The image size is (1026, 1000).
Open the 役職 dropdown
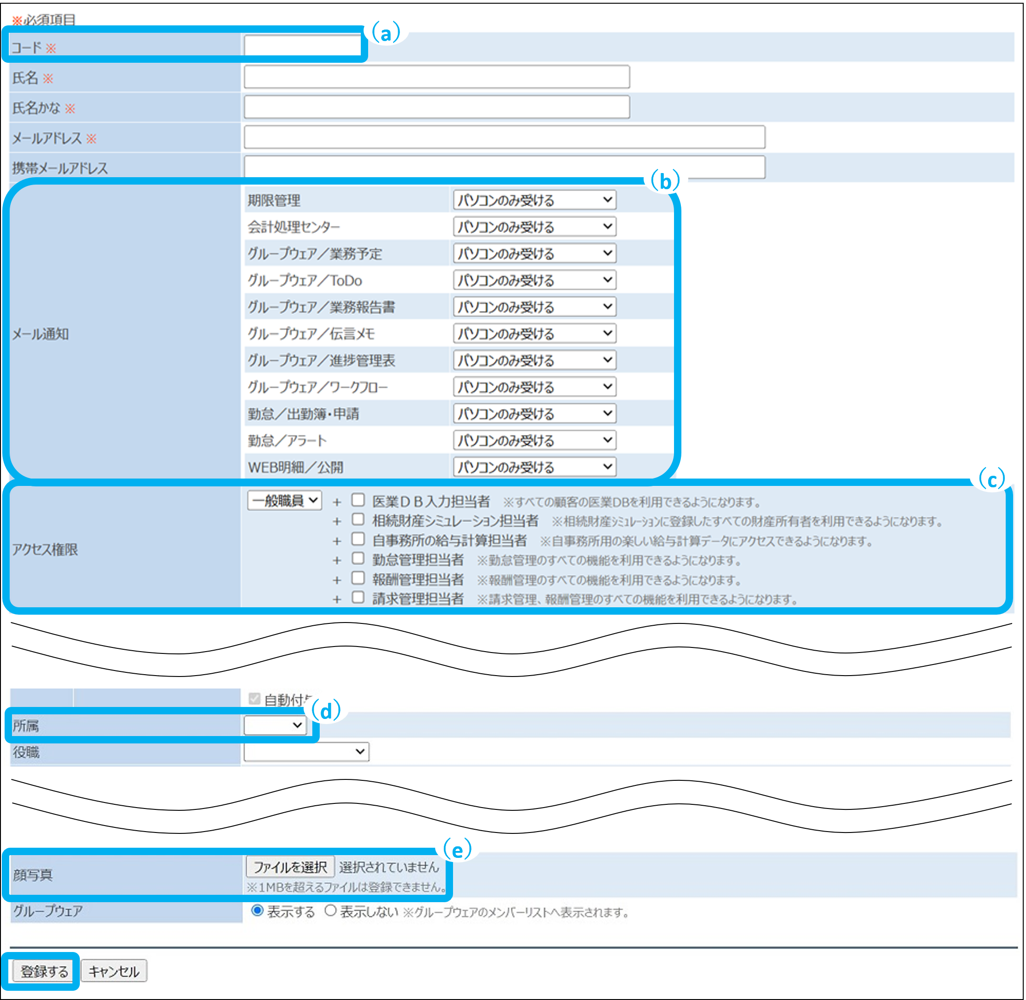(306, 752)
